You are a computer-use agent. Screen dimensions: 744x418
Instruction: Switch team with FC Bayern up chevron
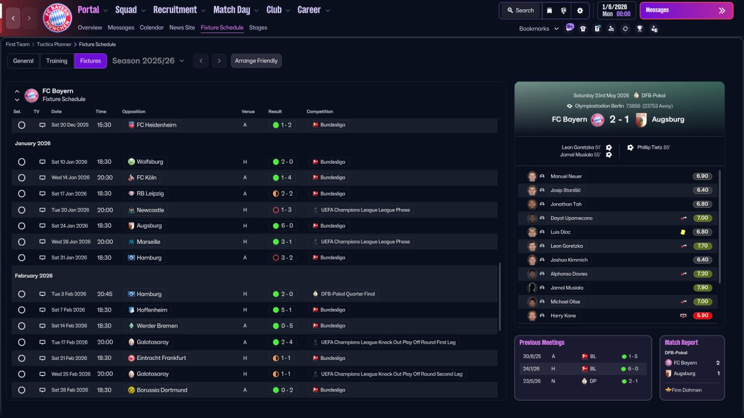point(17,91)
